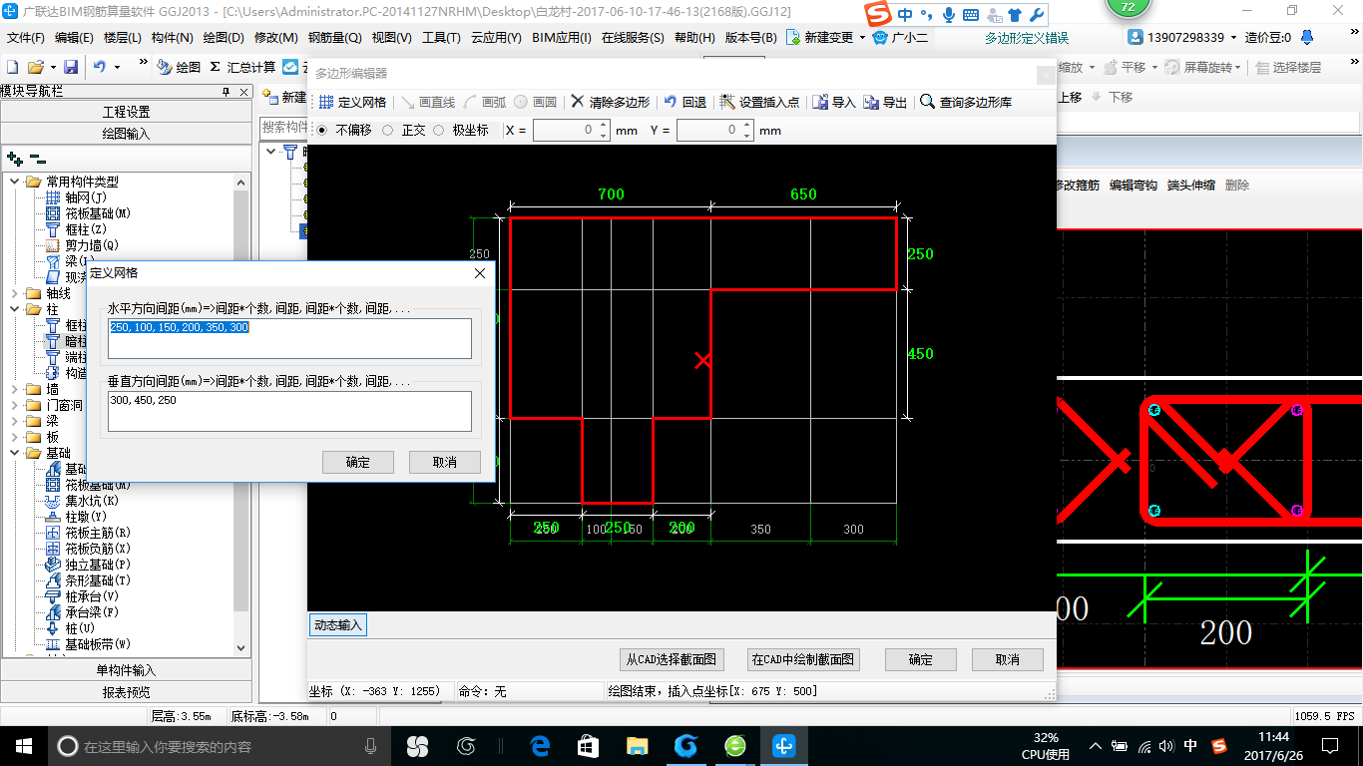Screen dimensions: 1363x766
Task: Click 回退 undo in polygon editor
Action: pos(685,102)
